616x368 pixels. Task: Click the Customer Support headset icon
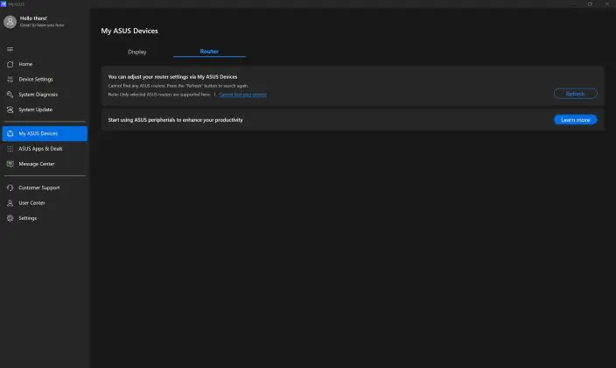click(10, 188)
